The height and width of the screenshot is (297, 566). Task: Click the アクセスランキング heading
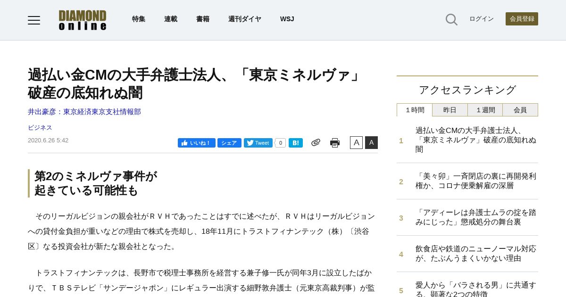pyautogui.click(x=467, y=90)
